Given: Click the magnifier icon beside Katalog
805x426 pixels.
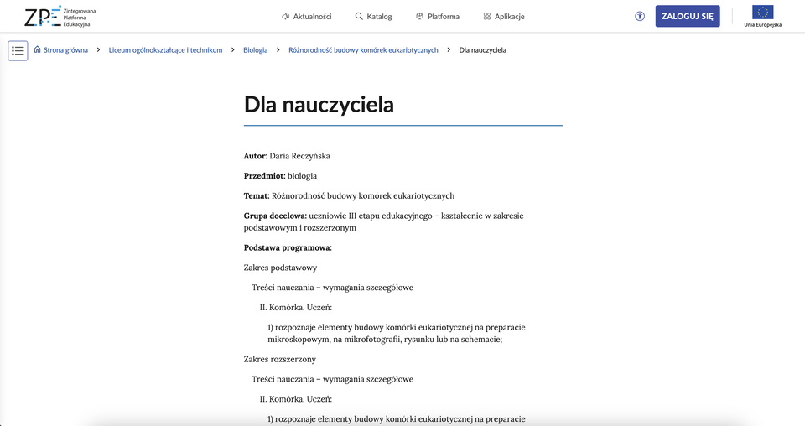Looking at the screenshot, I should [x=359, y=17].
